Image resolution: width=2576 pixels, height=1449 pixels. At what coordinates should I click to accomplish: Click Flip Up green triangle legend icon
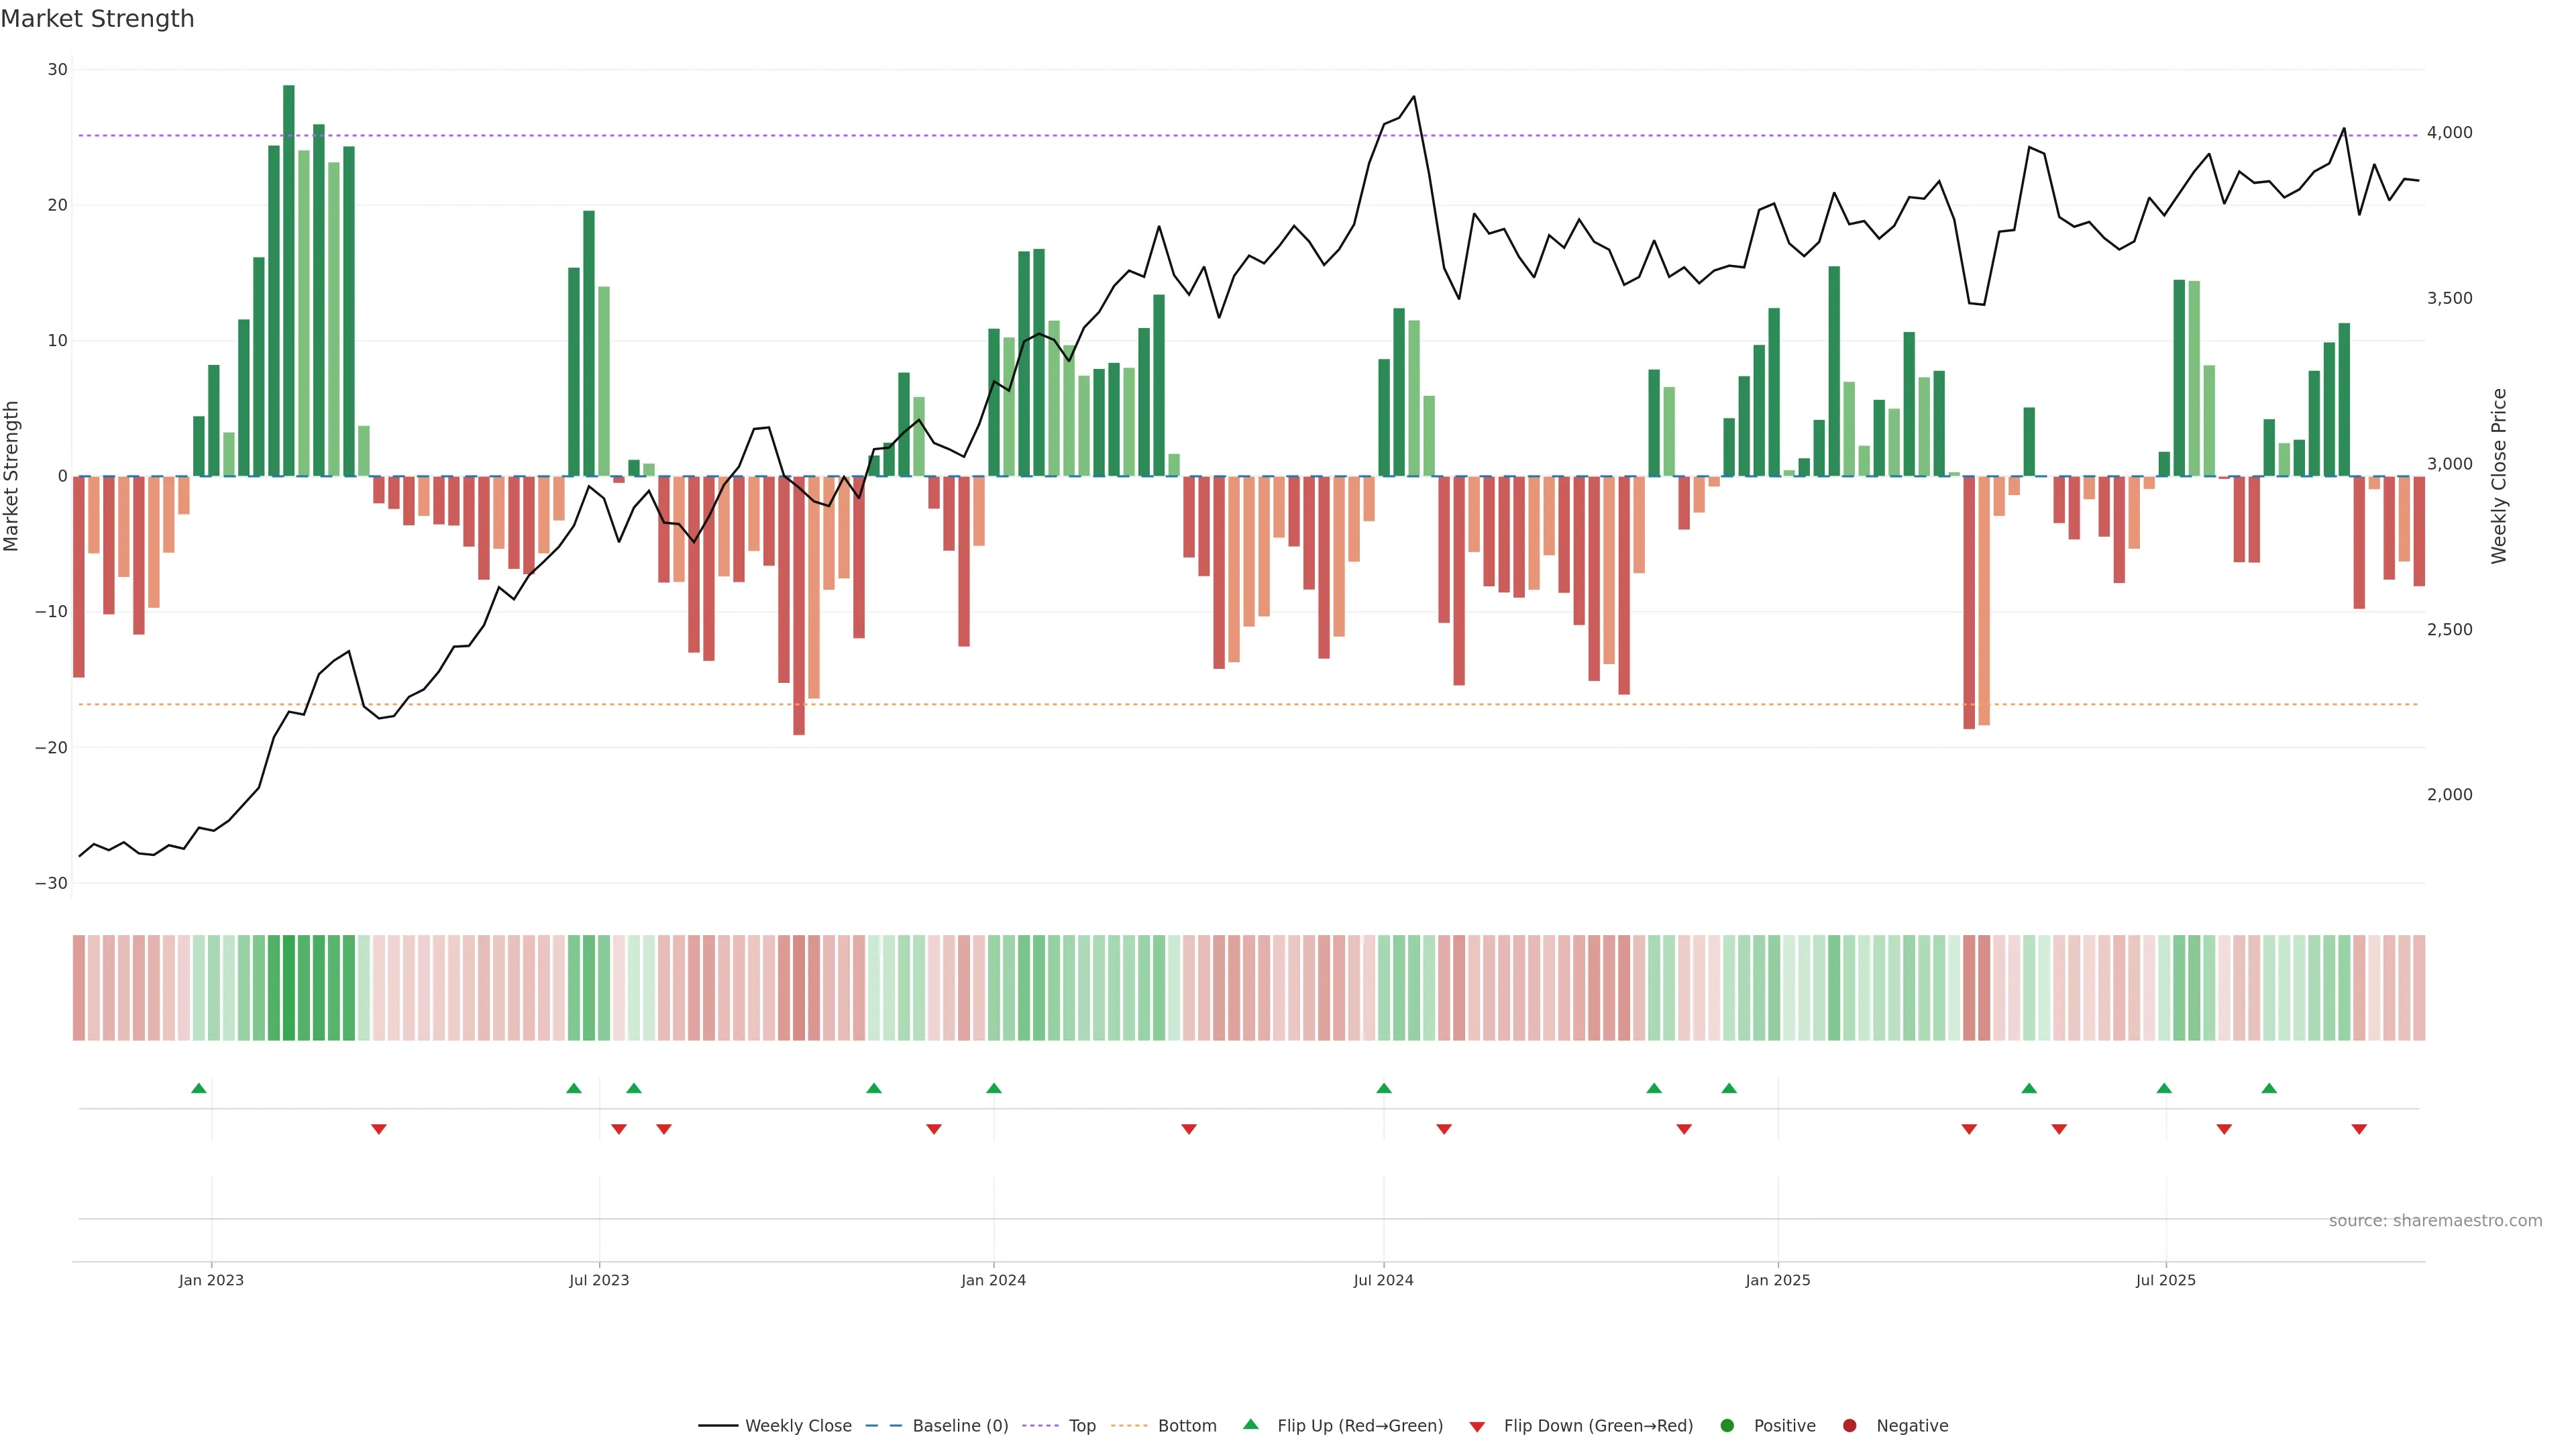pos(1250,1425)
